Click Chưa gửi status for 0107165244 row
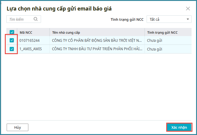The width and height of the screenshot is (197, 135). [154, 41]
